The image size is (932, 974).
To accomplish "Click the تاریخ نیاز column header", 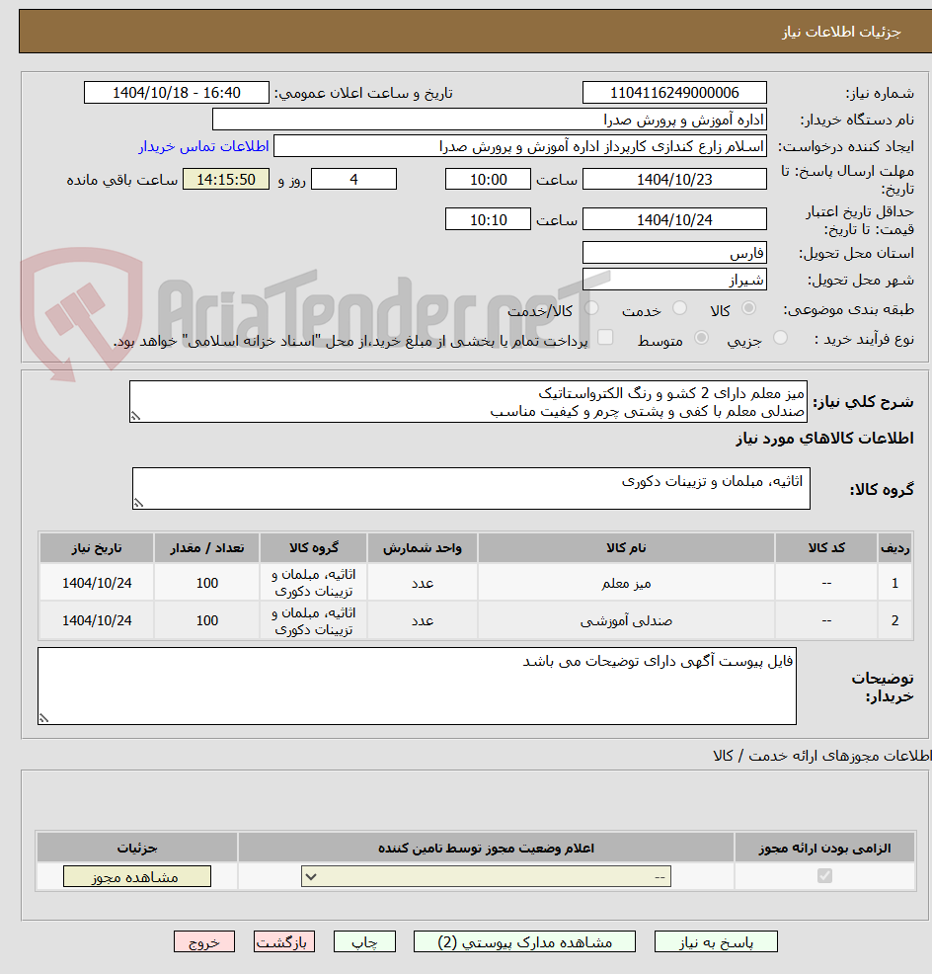I will pos(97,548).
